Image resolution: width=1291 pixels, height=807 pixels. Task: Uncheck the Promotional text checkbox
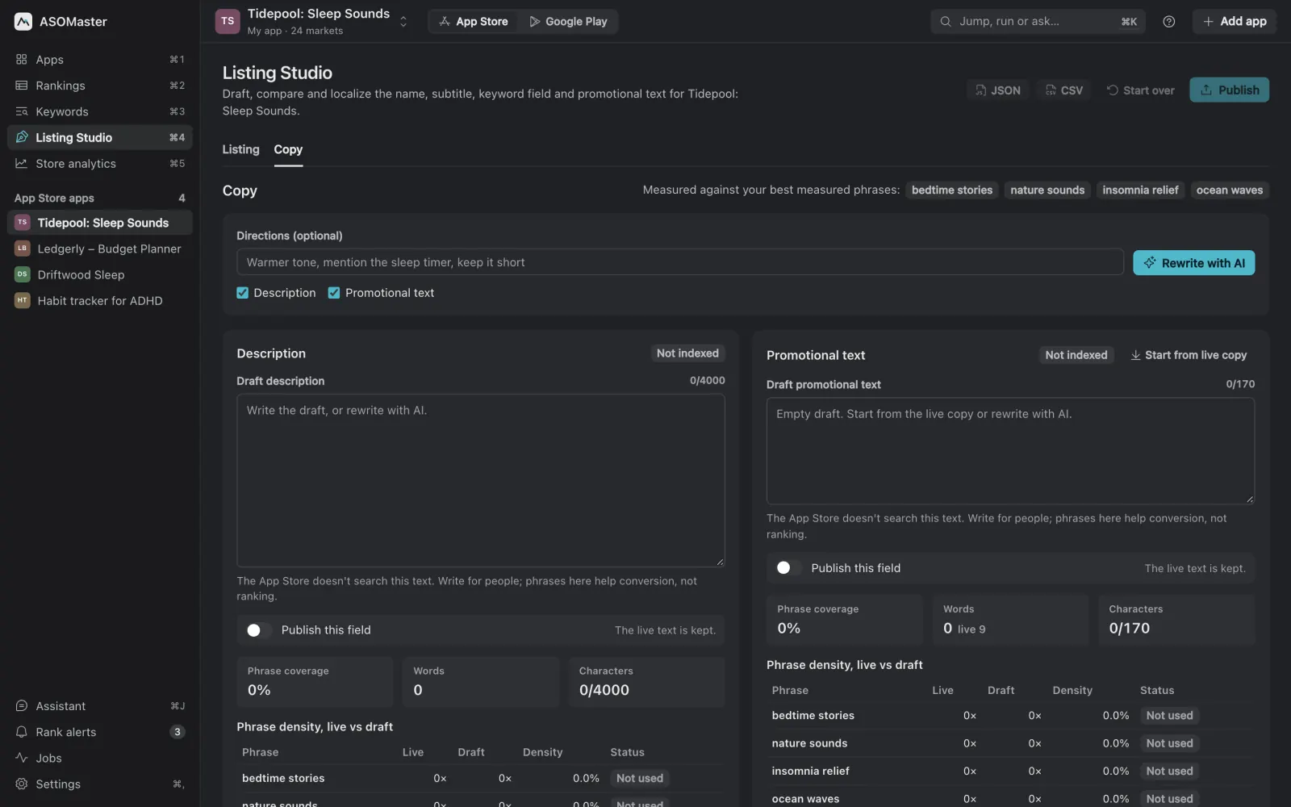tap(334, 293)
